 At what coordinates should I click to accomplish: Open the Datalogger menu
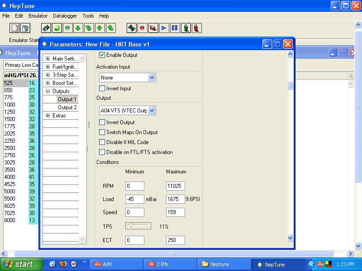click(65, 16)
